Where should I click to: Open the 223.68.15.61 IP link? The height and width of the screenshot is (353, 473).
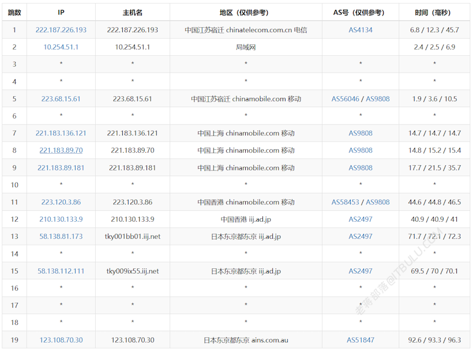61,99
